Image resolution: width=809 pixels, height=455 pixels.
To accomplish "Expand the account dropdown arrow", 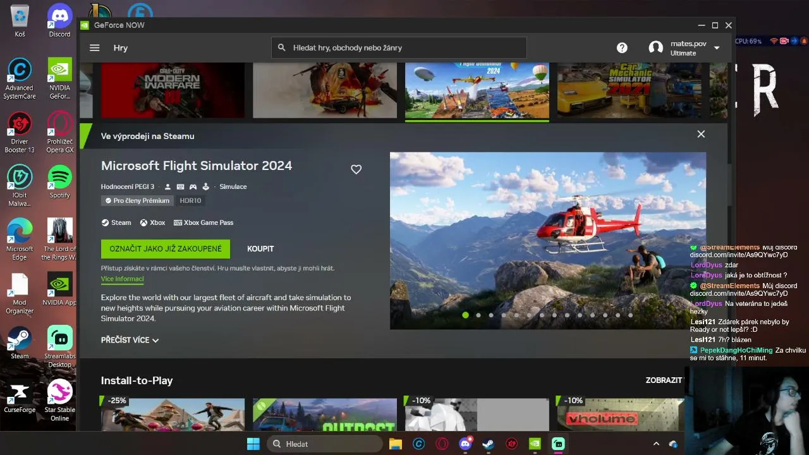I will coord(717,48).
